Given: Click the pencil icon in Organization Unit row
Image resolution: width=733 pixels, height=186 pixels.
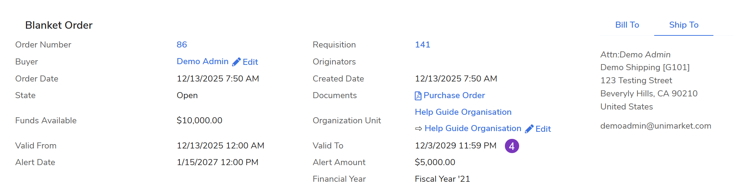Looking at the screenshot, I should tap(529, 129).
